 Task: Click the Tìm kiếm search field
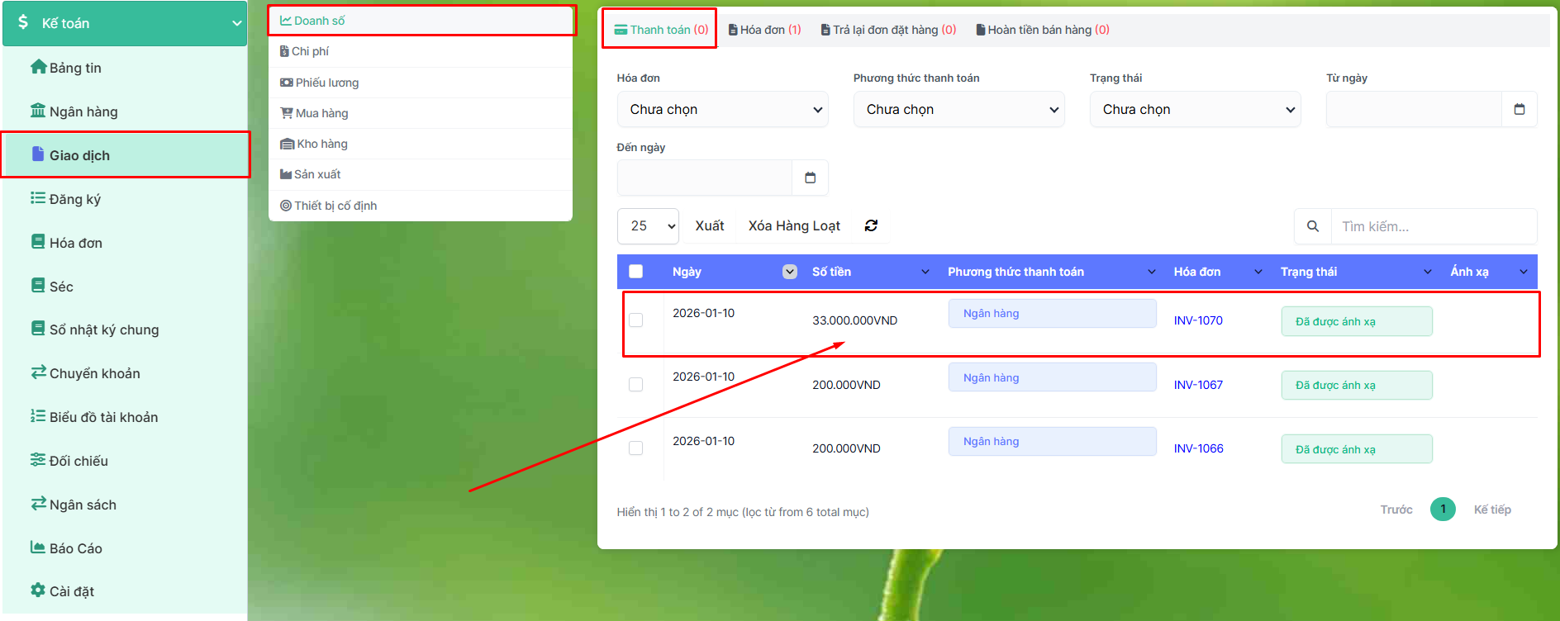click(1433, 226)
